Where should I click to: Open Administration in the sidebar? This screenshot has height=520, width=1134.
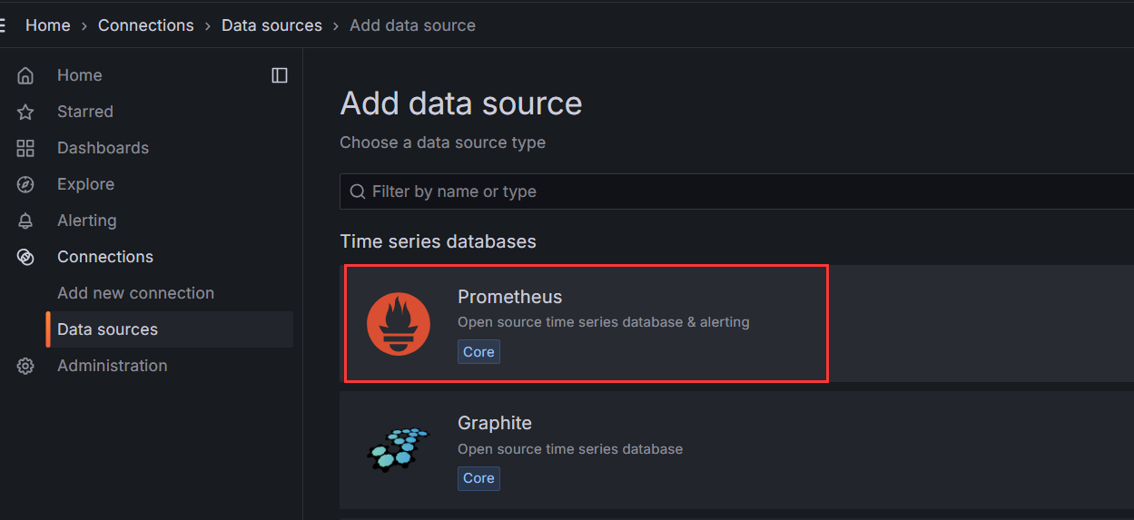click(112, 366)
